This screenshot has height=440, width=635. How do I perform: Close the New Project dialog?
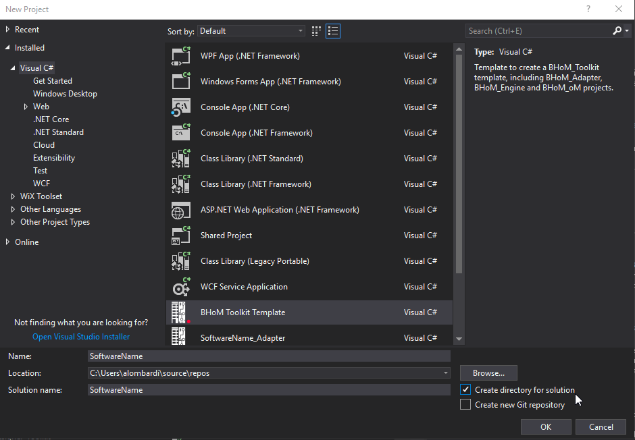(618, 9)
